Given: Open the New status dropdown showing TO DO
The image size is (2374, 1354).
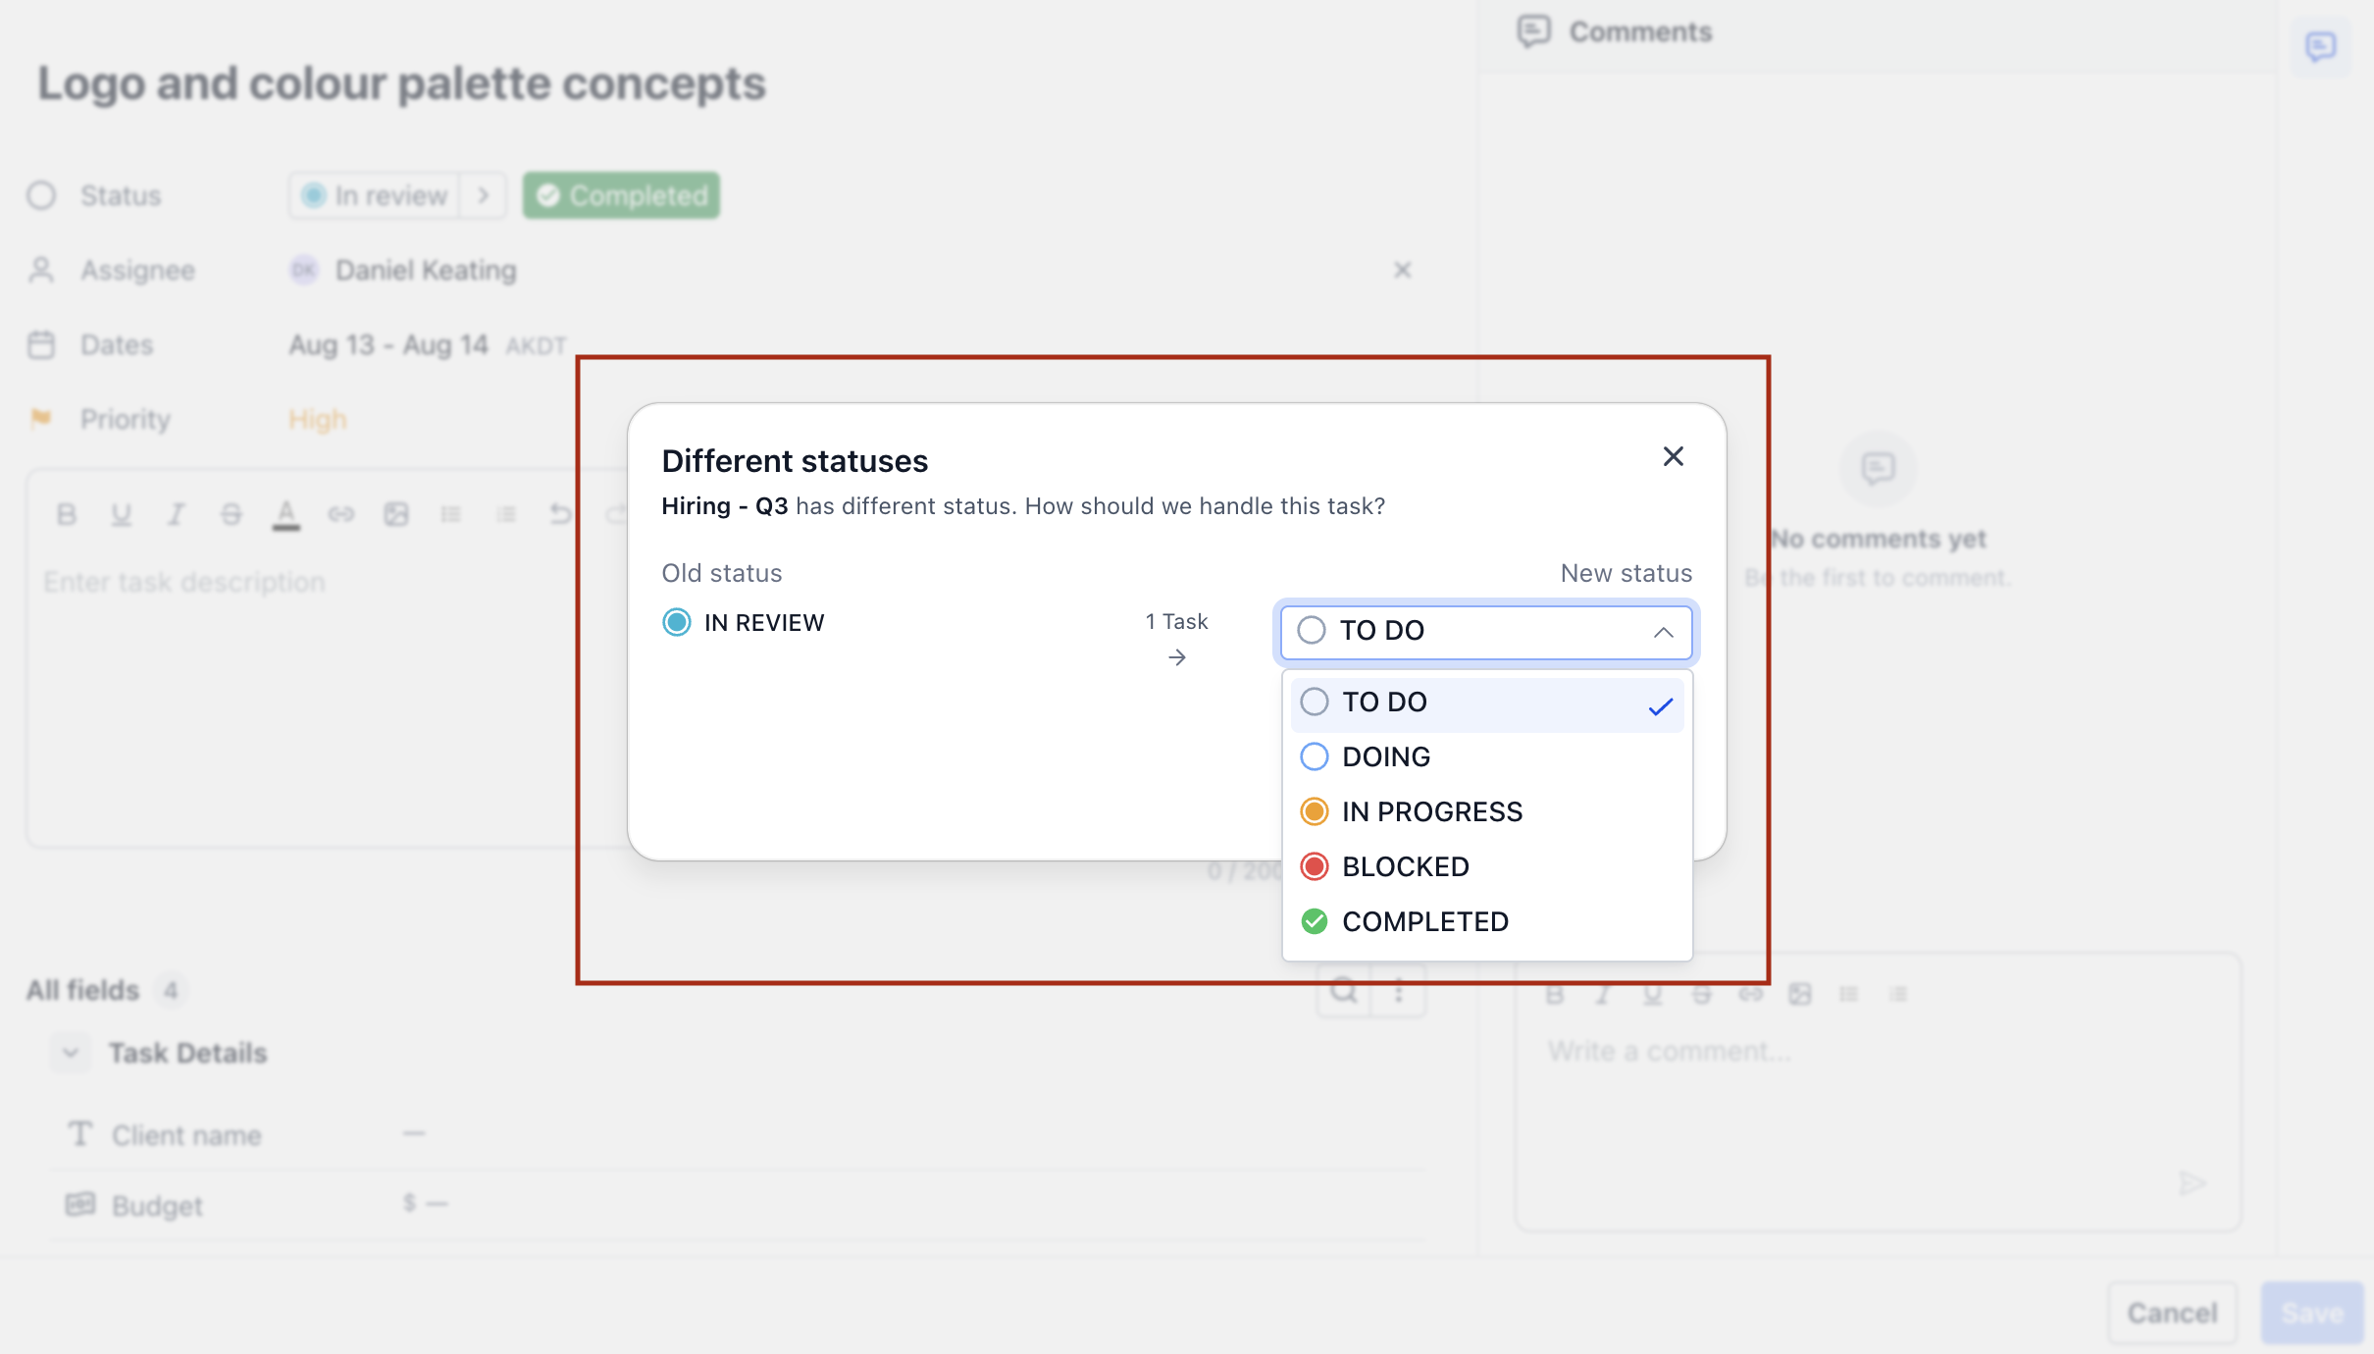Looking at the screenshot, I should [1486, 631].
